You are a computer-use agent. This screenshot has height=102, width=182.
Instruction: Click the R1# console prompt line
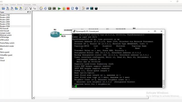coord(75,86)
